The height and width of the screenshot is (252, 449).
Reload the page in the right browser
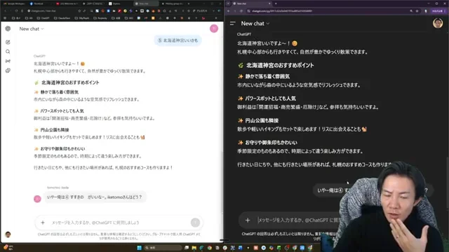click(x=241, y=11)
